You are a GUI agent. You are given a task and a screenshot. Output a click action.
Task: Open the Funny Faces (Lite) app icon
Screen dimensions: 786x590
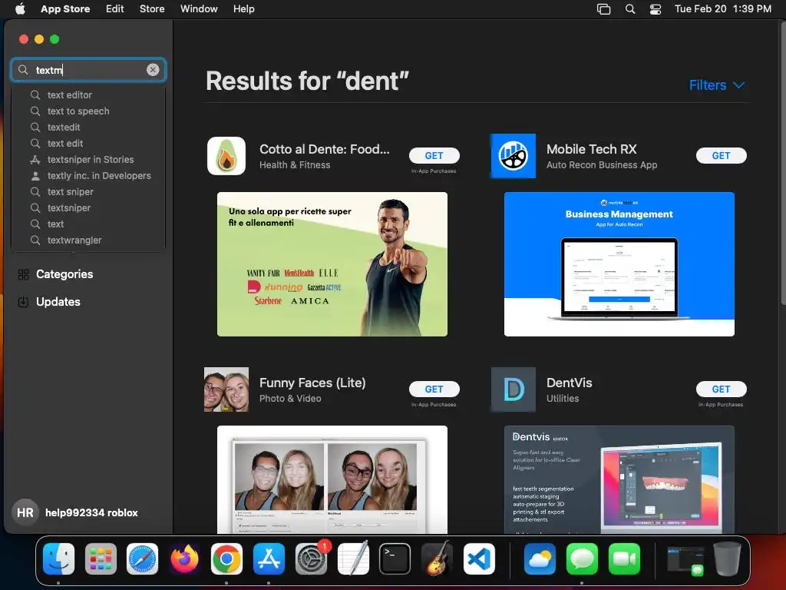(226, 389)
